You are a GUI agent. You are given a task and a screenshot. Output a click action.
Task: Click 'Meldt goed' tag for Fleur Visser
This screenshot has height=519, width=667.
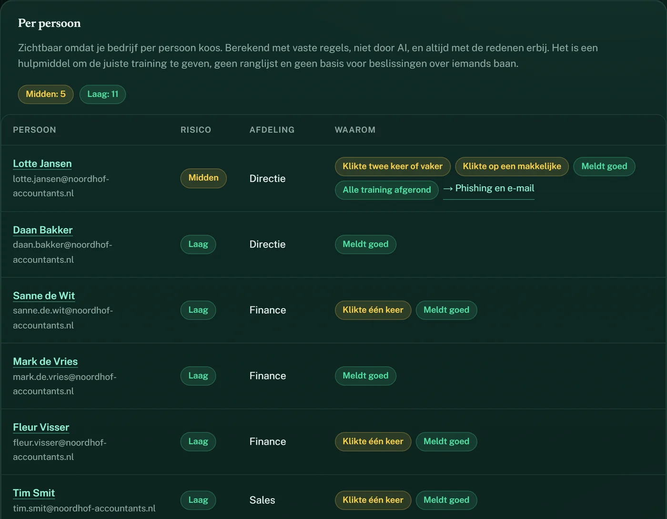point(446,441)
